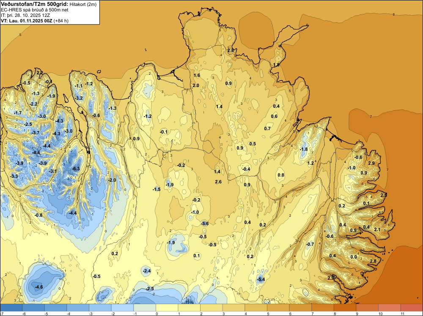The image size is (423, 316).
Task: Click the legend swatch between 6 and 7
Action: [300, 308]
